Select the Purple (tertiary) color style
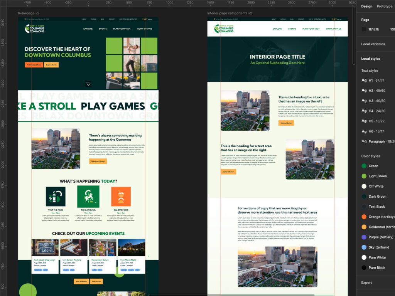The image size is (395, 296). point(364,237)
